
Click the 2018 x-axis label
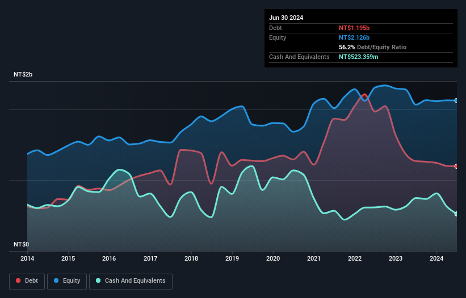[191, 258]
